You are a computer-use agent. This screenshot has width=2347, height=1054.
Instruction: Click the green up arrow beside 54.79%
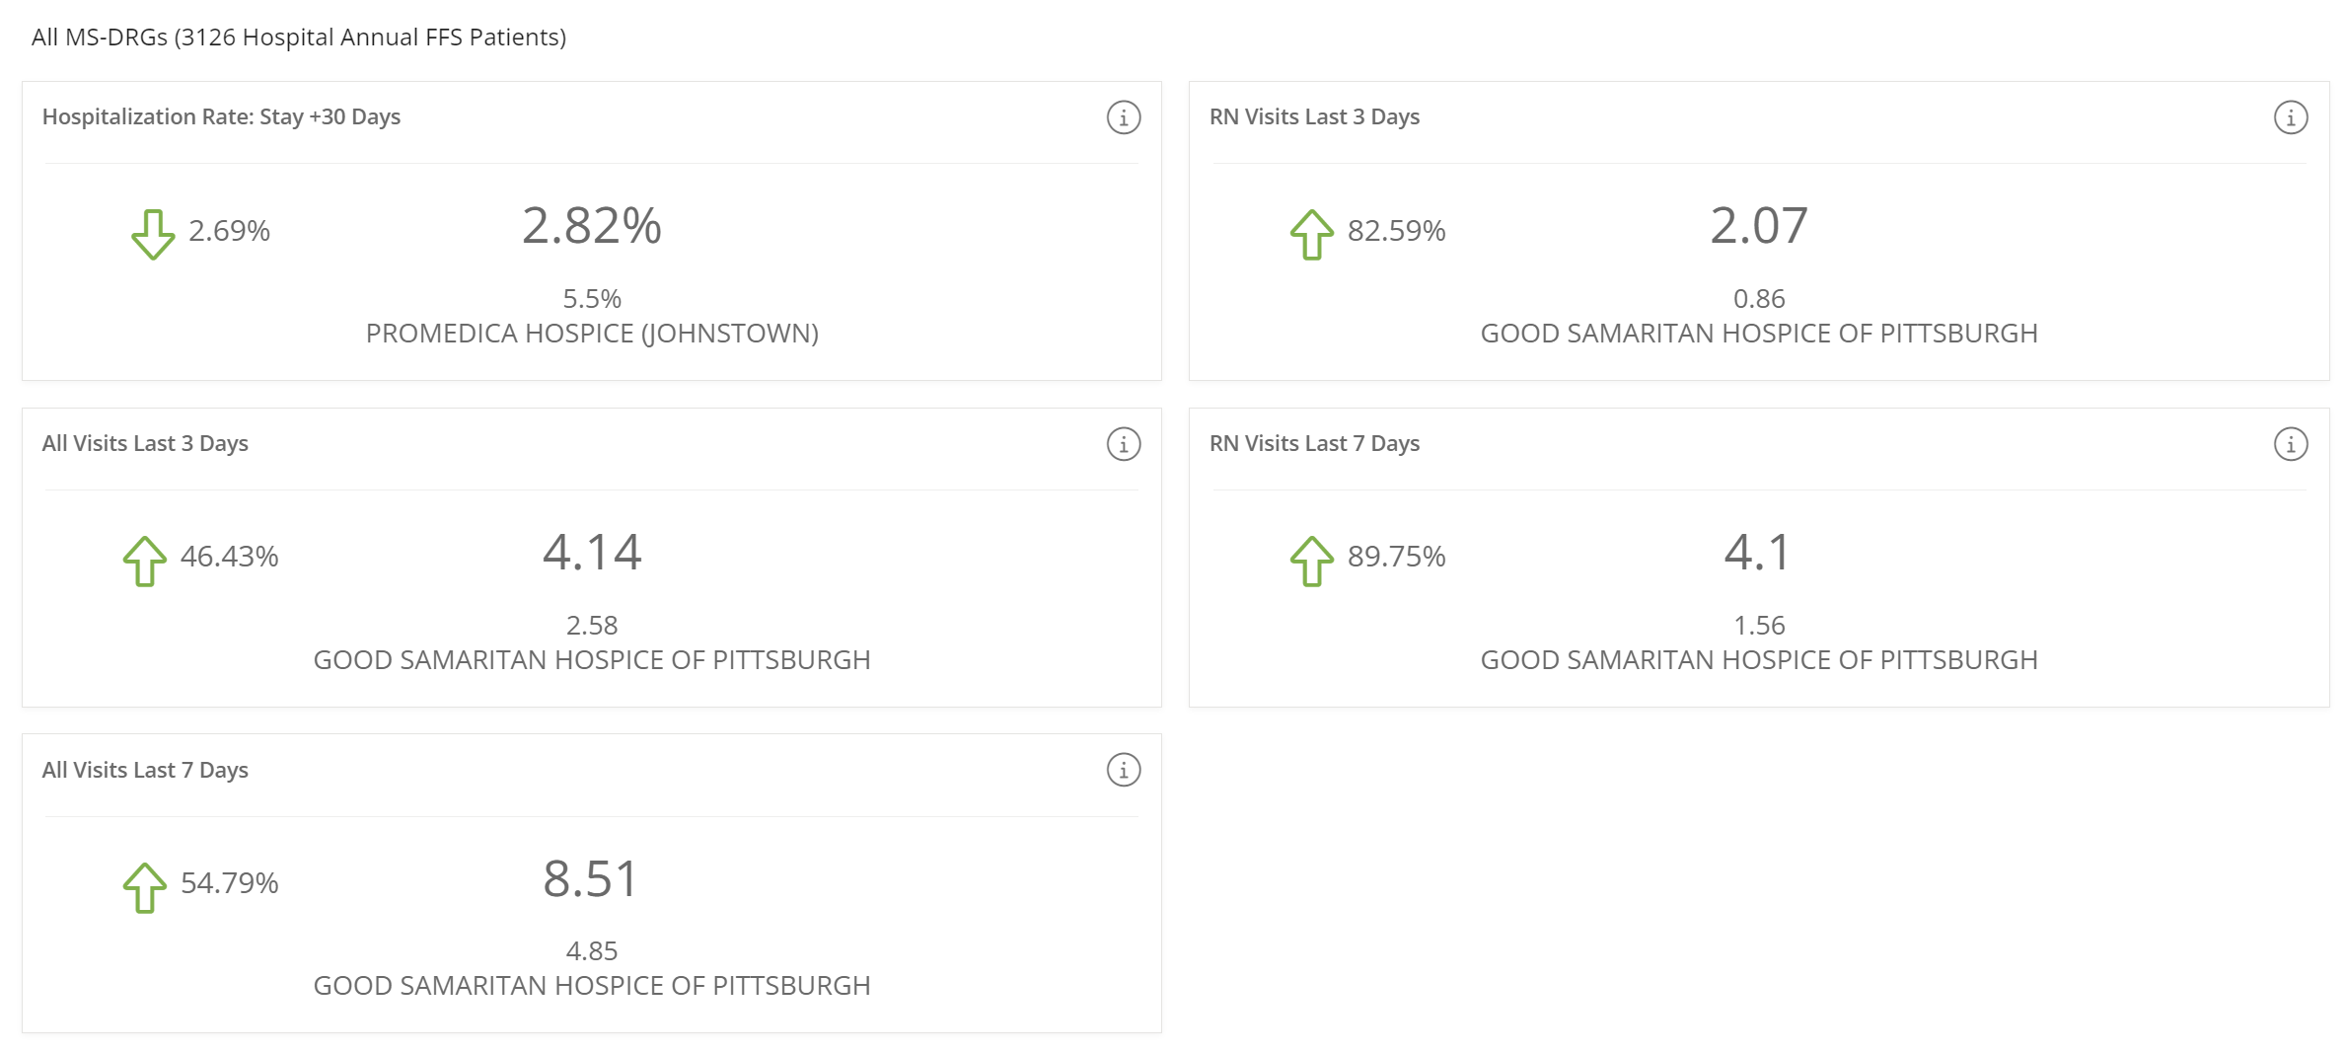(x=145, y=887)
